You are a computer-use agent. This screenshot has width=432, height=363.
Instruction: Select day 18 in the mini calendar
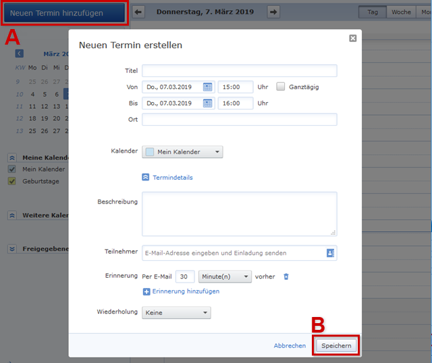pos(32,118)
